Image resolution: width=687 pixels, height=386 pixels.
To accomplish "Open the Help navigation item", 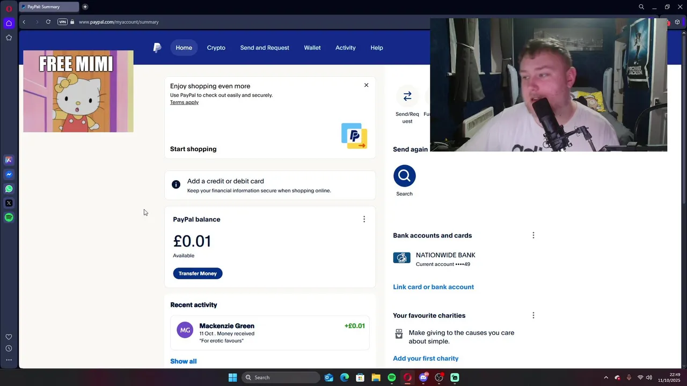I will click(x=377, y=48).
